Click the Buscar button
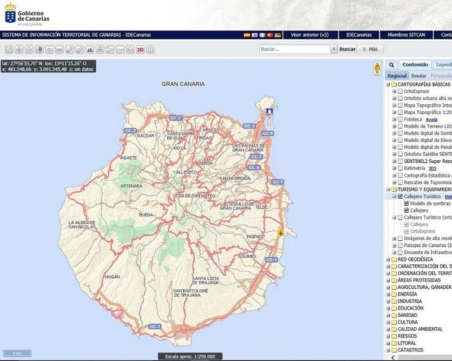452x361 pixels. (x=348, y=50)
